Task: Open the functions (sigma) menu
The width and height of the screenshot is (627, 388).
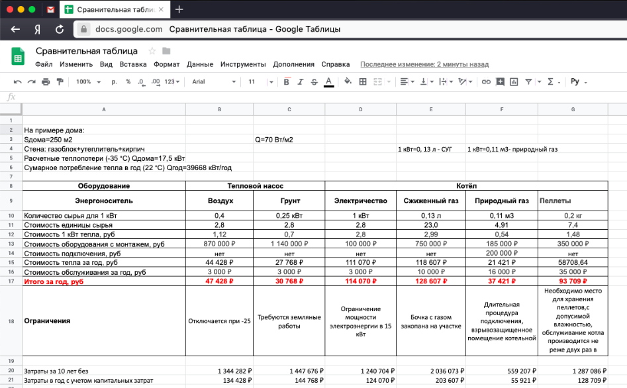Action: point(553,82)
